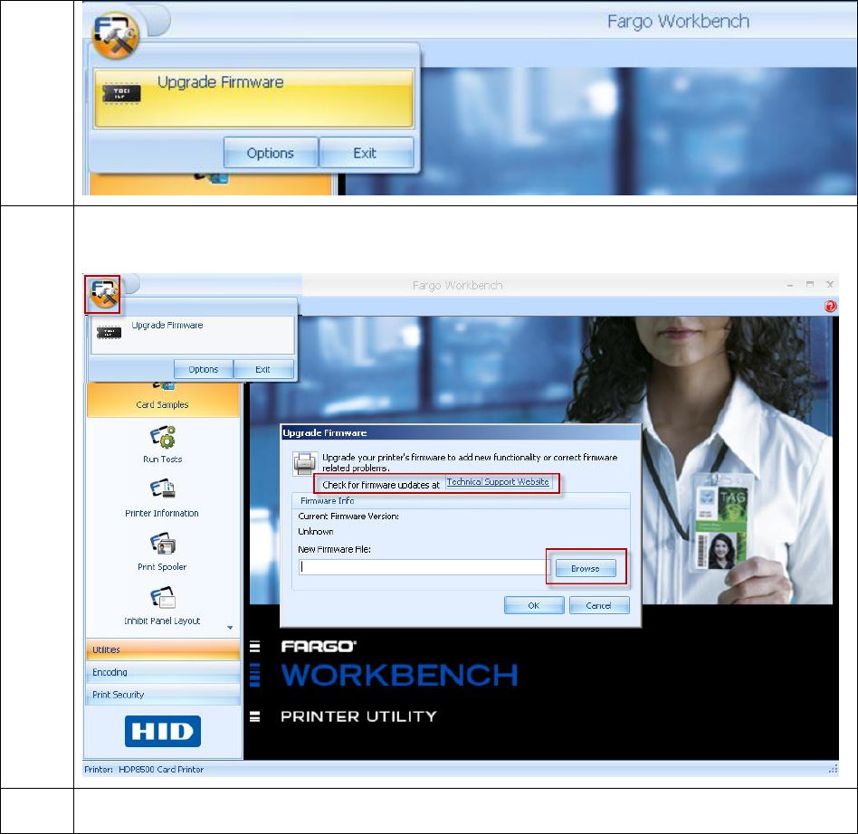Switch to the Utilities section
The image size is (858, 834).
tap(163, 649)
